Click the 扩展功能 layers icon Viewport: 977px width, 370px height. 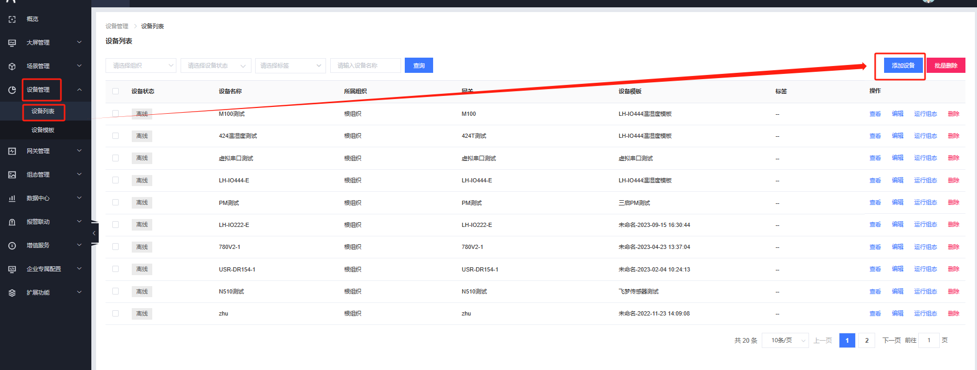[12, 293]
